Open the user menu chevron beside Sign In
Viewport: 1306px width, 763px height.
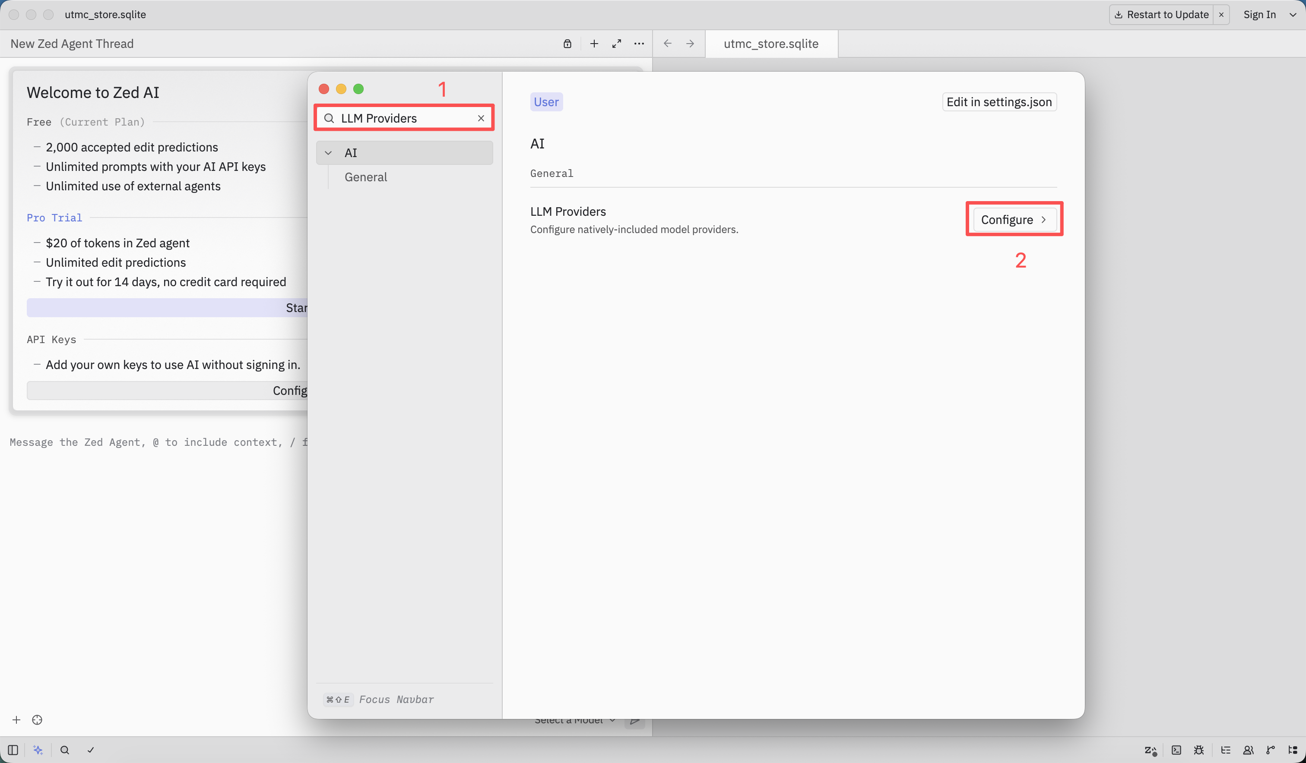point(1293,15)
